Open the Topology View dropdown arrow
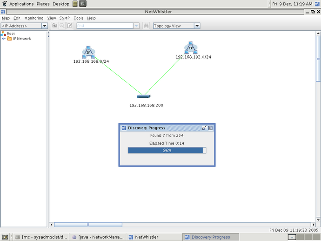The width and height of the screenshot is (321, 241). point(197,26)
